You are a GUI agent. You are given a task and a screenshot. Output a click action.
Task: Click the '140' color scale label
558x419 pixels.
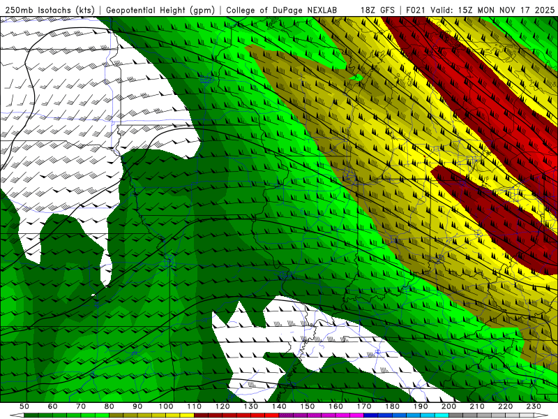279,406
